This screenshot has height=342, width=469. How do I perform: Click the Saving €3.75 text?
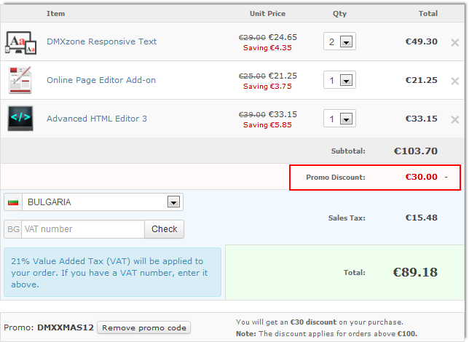267,87
